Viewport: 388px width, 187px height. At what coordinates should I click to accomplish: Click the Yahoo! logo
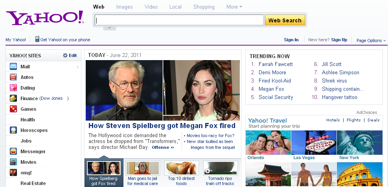pos(45,18)
